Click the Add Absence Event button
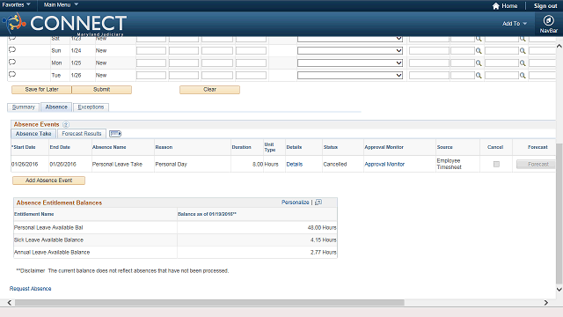The image size is (563, 317). click(x=49, y=181)
